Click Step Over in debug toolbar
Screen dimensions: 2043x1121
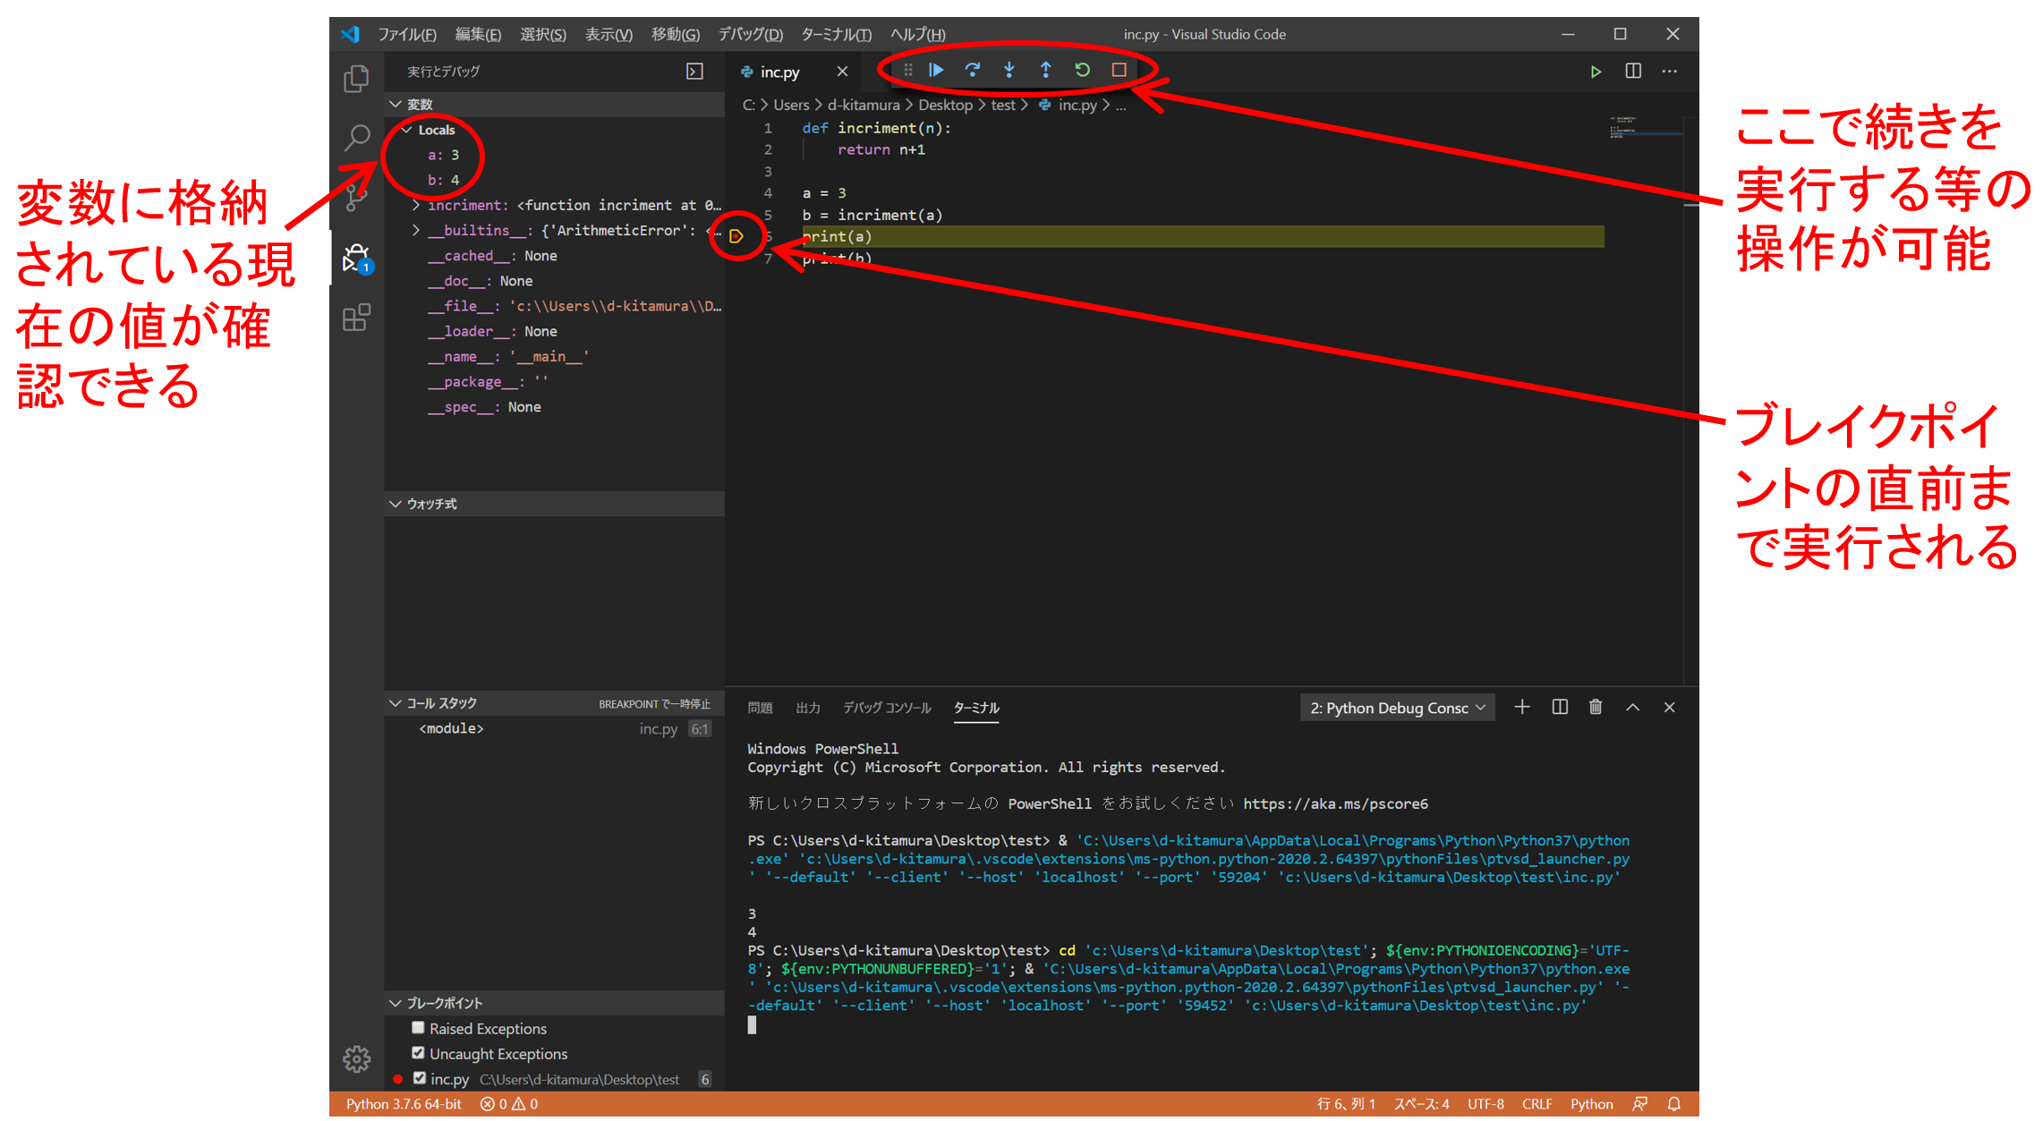point(973,70)
